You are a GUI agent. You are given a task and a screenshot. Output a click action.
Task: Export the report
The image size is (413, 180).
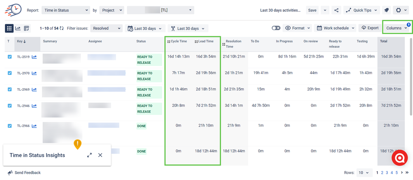click(x=370, y=28)
